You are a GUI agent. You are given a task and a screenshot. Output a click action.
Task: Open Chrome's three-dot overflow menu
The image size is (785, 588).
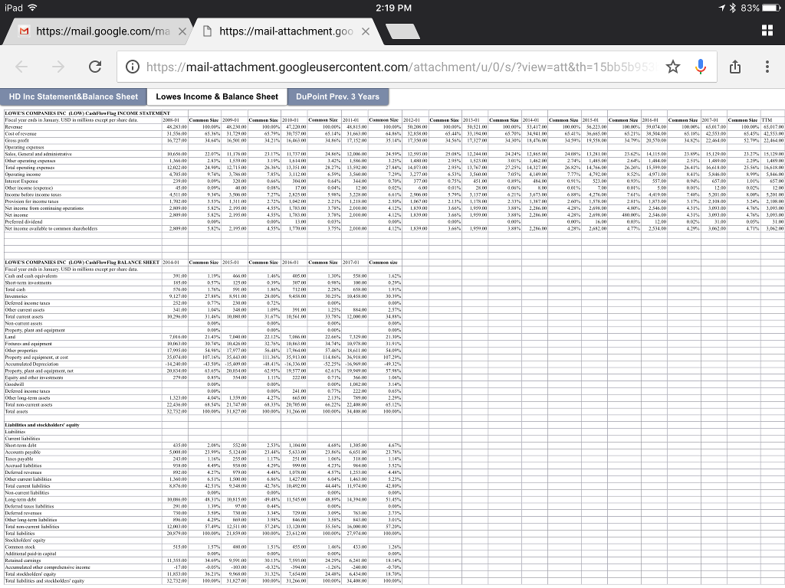(767, 67)
